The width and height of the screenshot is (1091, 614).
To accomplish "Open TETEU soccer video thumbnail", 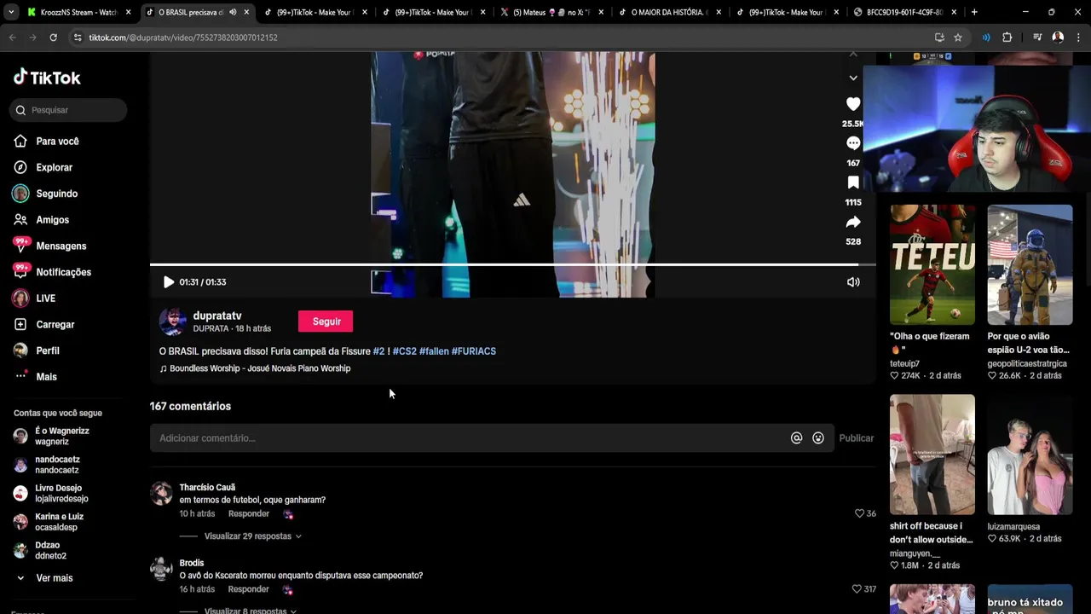I will point(932,264).
